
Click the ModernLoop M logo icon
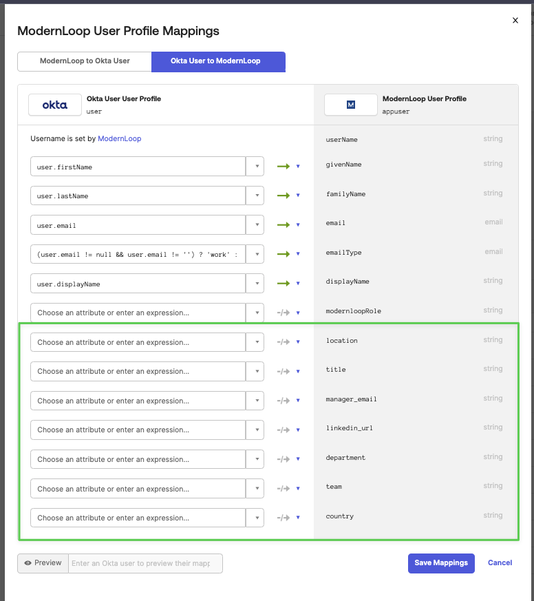pos(350,105)
